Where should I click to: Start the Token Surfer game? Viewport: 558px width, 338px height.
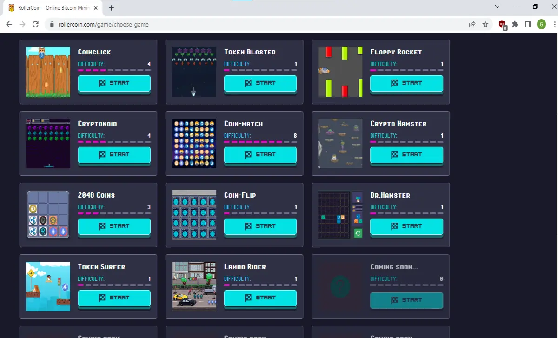tap(114, 298)
